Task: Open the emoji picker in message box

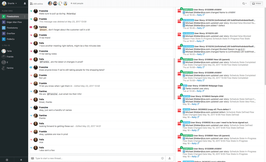Action: pos(162,158)
